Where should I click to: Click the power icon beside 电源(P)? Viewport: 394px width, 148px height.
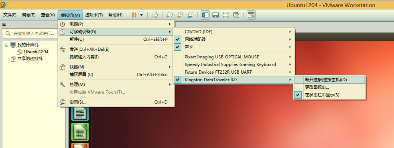coord(63,24)
